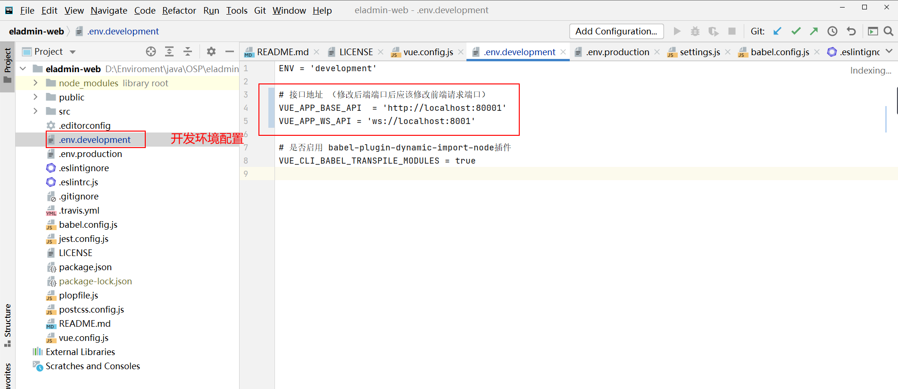Click Git Update Project arrow icon

pyautogui.click(x=777, y=31)
